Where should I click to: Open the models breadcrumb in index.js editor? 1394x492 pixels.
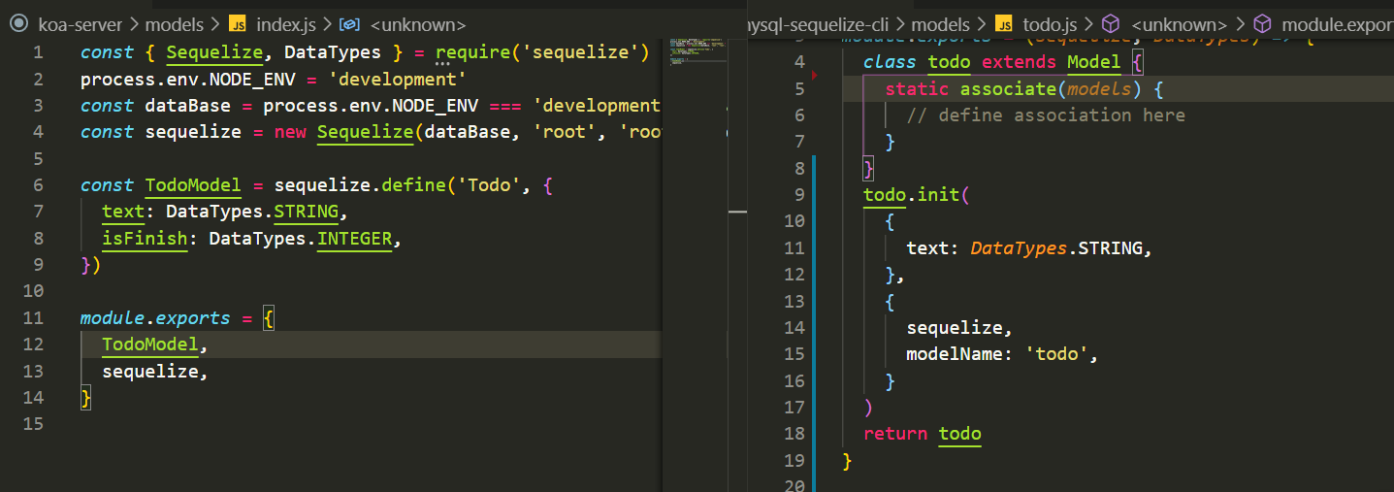pyautogui.click(x=175, y=24)
